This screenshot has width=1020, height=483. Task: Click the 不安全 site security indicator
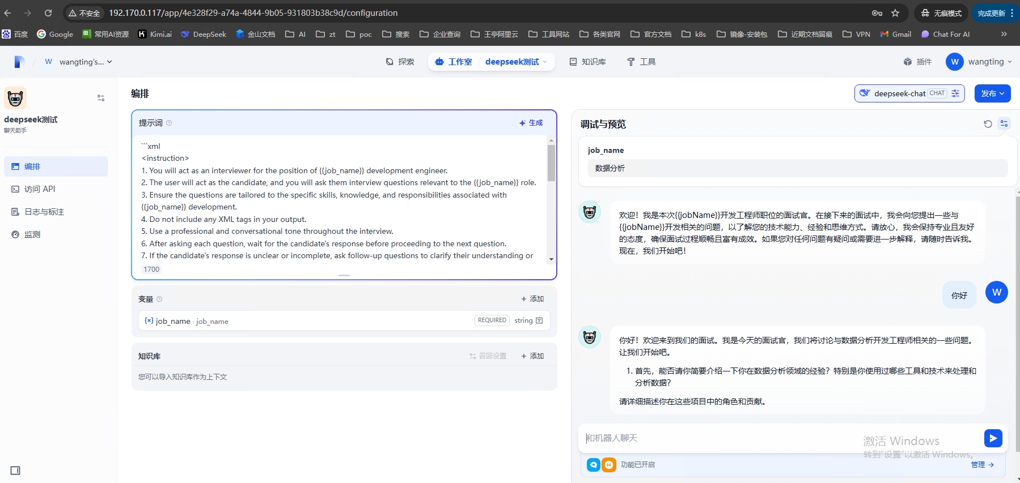pyautogui.click(x=84, y=12)
